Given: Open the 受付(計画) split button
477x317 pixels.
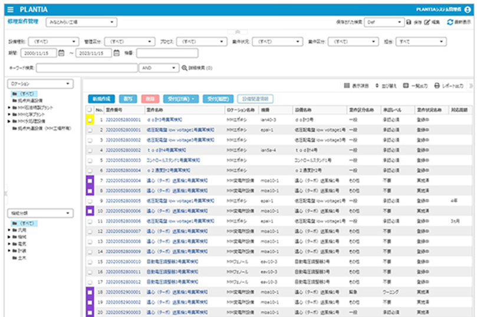Looking at the screenshot, I should tap(181, 99).
